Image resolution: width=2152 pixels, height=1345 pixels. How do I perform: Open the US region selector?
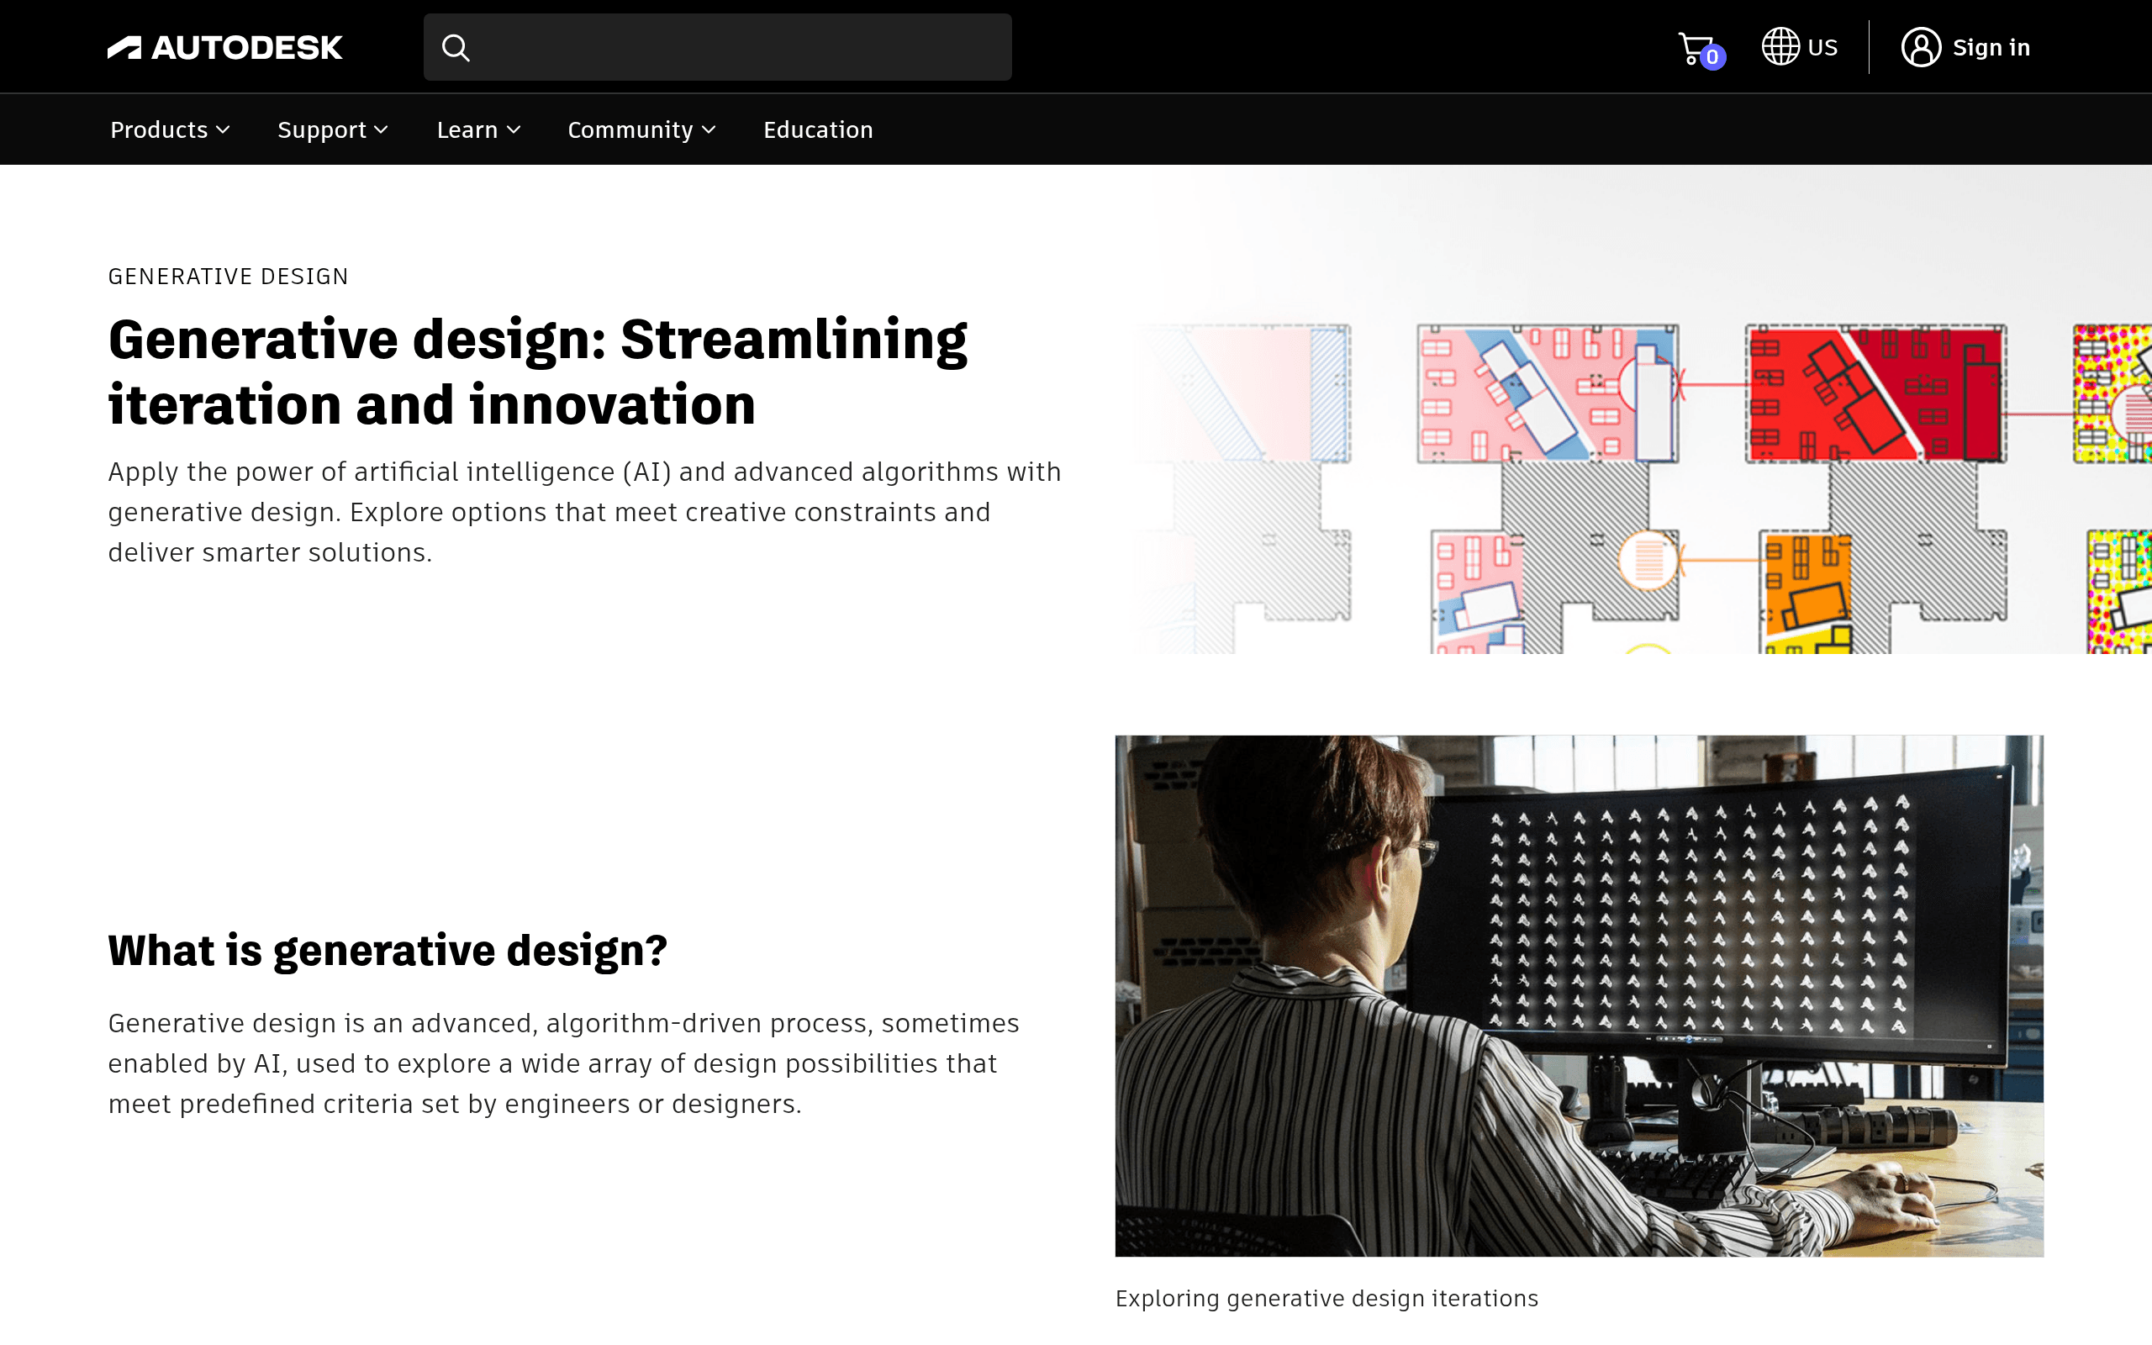1799,47
